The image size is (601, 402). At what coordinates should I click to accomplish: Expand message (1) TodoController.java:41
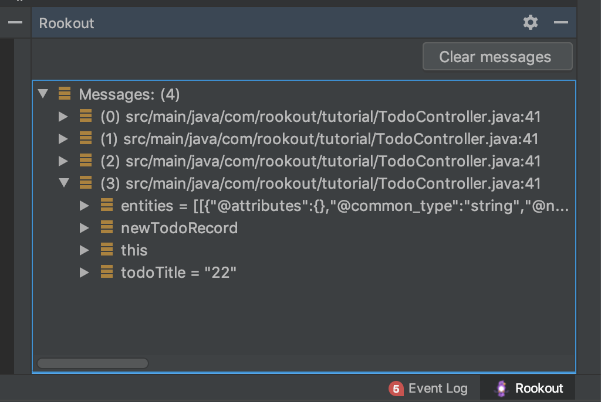(x=63, y=139)
